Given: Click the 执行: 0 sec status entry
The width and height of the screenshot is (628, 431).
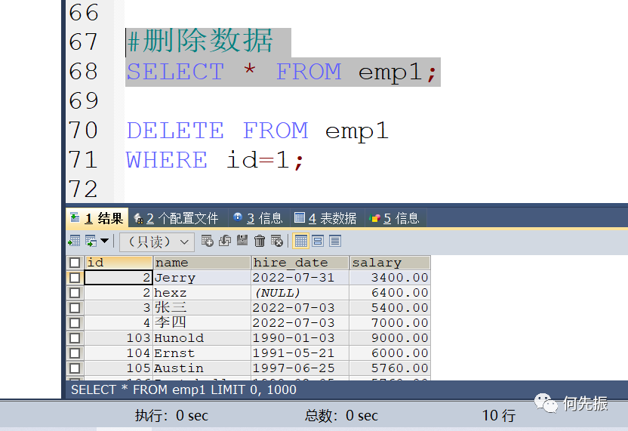Looking at the screenshot, I should (171, 415).
